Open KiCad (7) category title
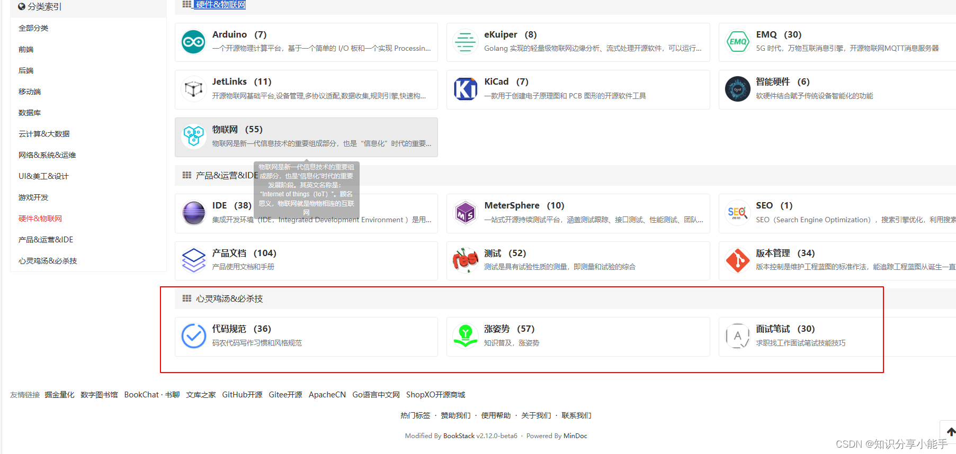The height and width of the screenshot is (454, 956). click(506, 81)
